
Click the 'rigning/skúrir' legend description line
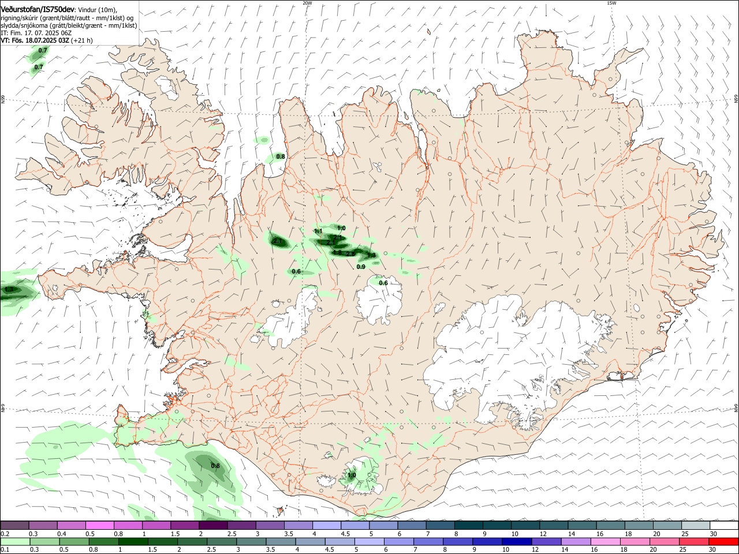coord(66,18)
